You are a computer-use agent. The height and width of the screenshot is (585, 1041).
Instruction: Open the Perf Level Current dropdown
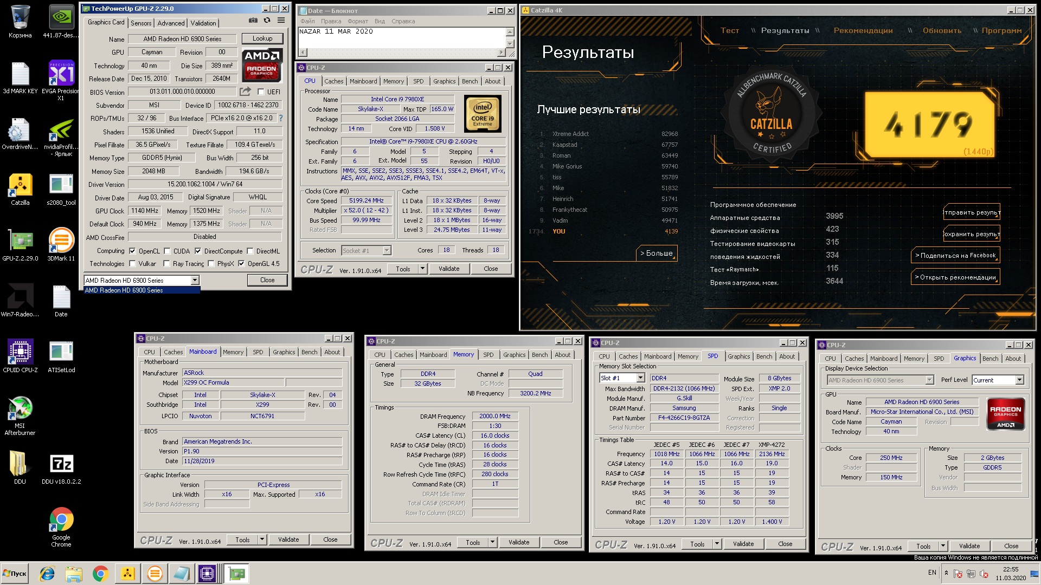point(1019,380)
